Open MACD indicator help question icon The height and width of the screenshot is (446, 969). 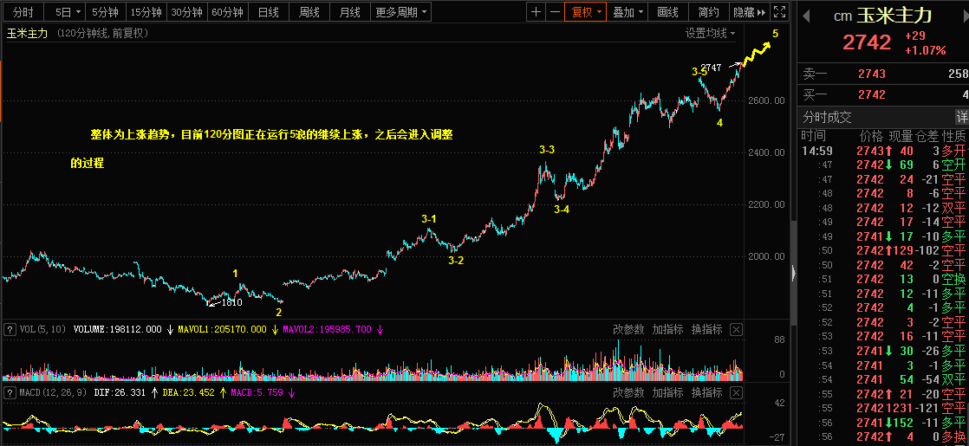[x=10, y=392]
